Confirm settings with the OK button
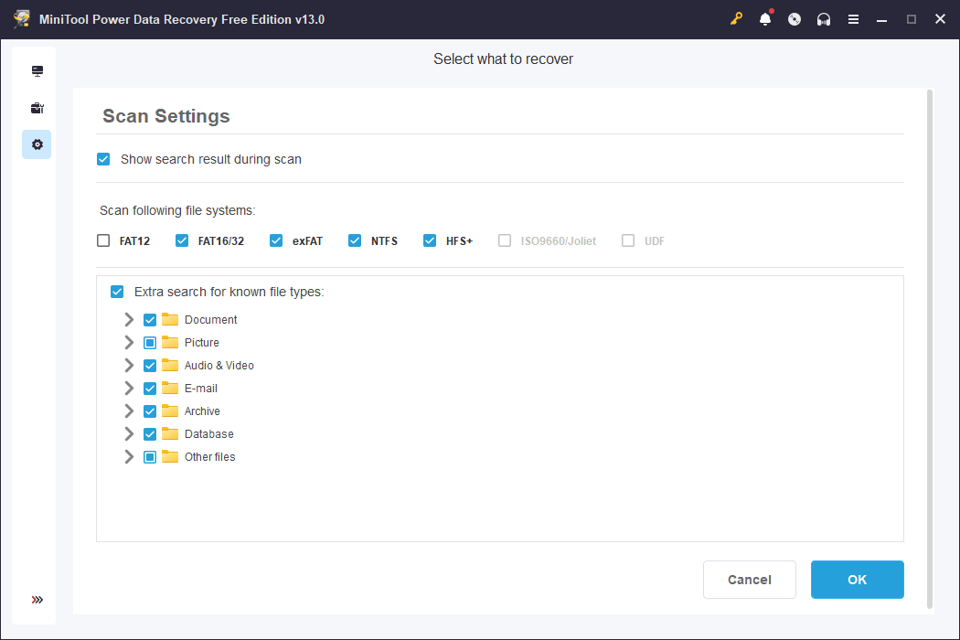This screenshot has width=960, height=640. coord(858,580)
